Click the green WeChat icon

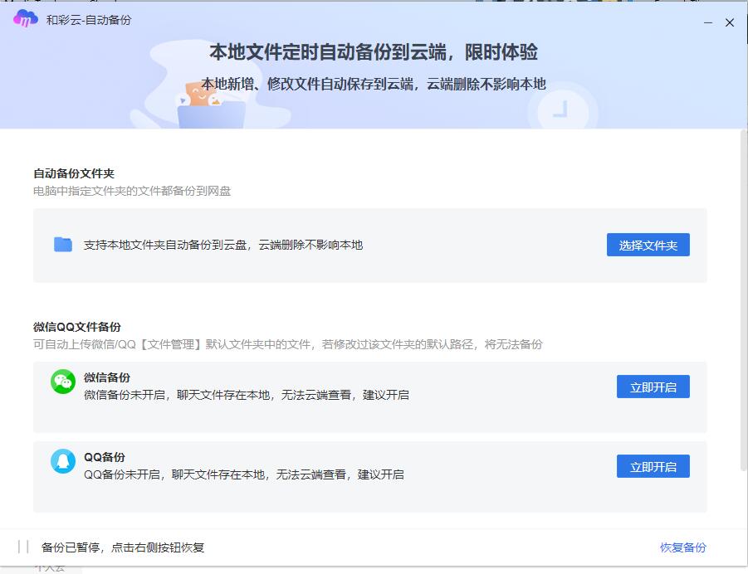coord(63,382)
